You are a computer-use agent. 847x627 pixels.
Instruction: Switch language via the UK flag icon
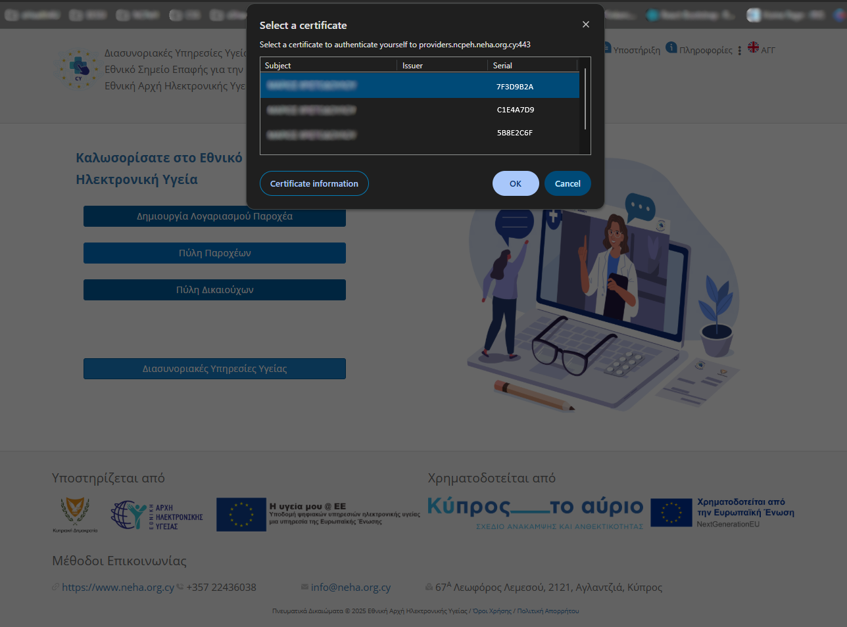tap(754, 47)
